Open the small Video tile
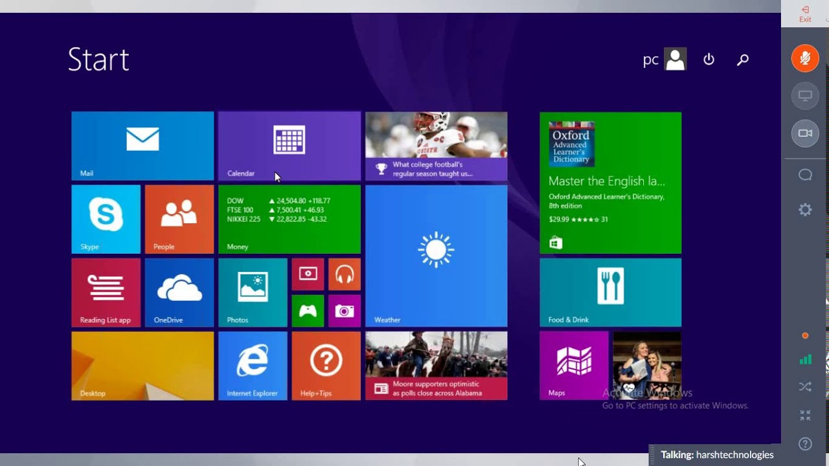Screen dimensions: 829x466 [308, 274]
